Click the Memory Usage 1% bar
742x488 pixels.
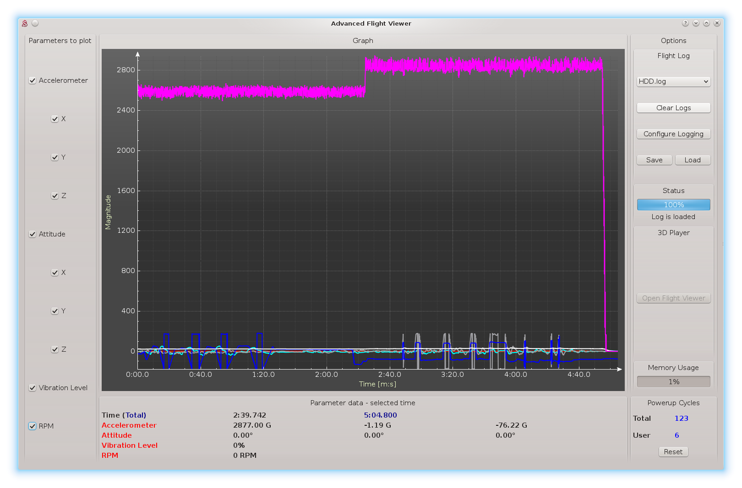click(x=673, y=382)
